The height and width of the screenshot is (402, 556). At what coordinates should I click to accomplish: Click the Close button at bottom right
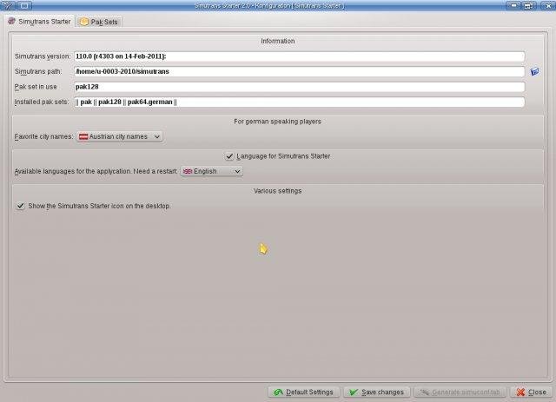(531, 392)
